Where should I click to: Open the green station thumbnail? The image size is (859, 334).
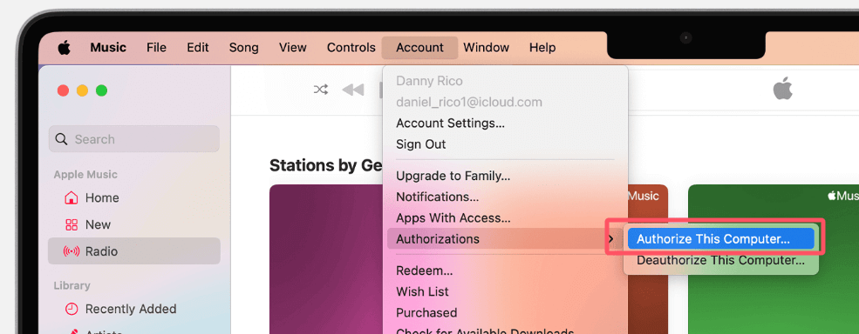(x=773, y=259)
